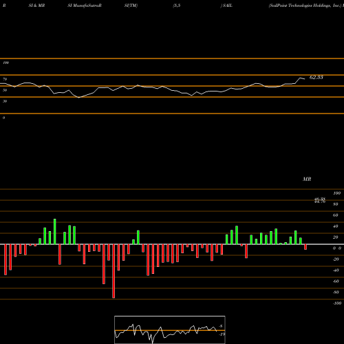The height and width of the screenshot is (344, 344).
Task: Click the 40 label on the MR axis
Action: (336, 226)
